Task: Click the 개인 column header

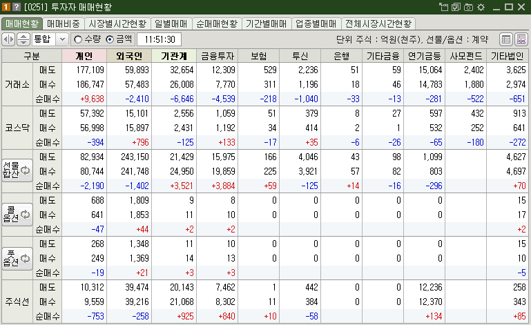Action: tap(84, 56)
